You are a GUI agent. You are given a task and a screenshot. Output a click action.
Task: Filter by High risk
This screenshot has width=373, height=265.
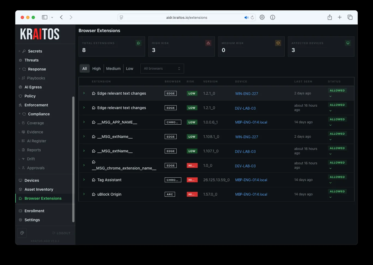click(x=97, y=69)
